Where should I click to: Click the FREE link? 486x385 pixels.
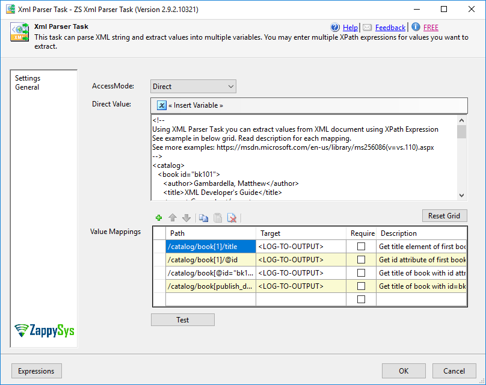(x=431, y=28)
